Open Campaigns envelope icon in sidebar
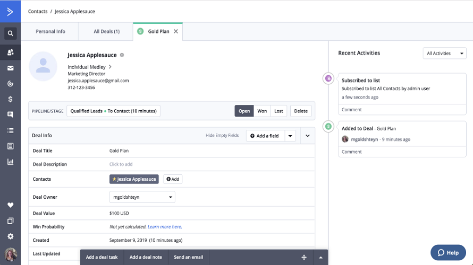The height and width of the screenshot is (265, 473). tap(10, 68)
